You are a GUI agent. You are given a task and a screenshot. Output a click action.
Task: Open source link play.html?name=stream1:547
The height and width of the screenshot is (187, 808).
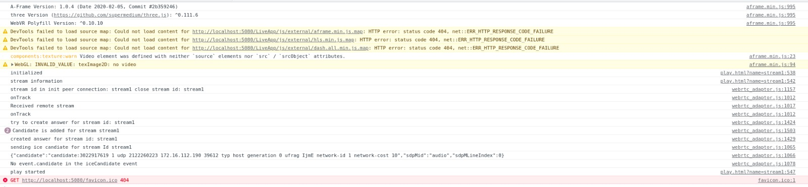[757, 172]
